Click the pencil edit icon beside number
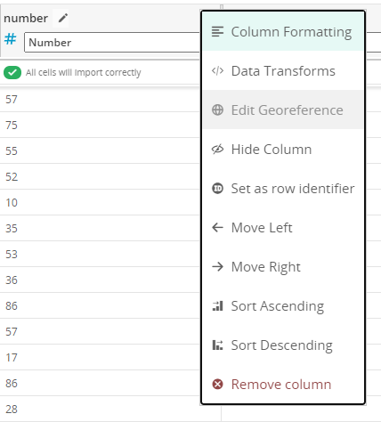This screenshot has width=381, height=422. pos(63,19)
